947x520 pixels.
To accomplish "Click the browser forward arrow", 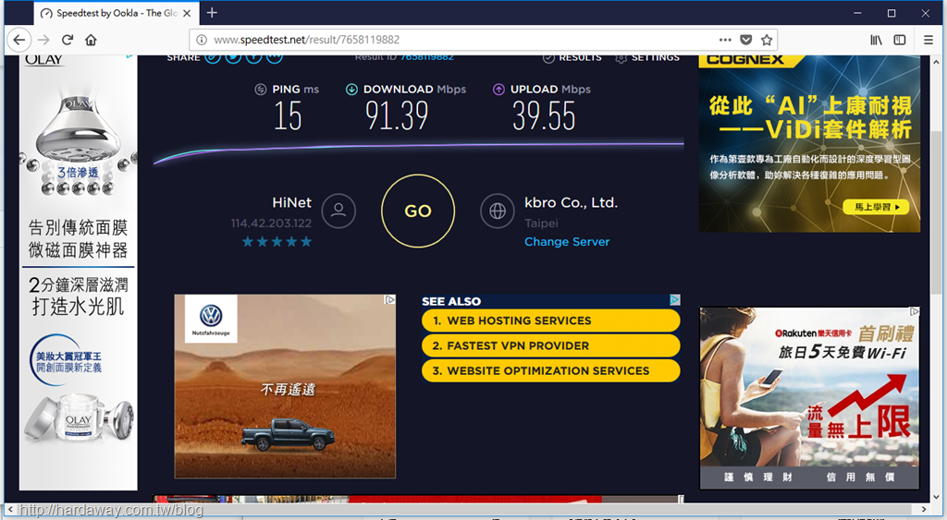I will pyautogui.click(x=43, y=40).
